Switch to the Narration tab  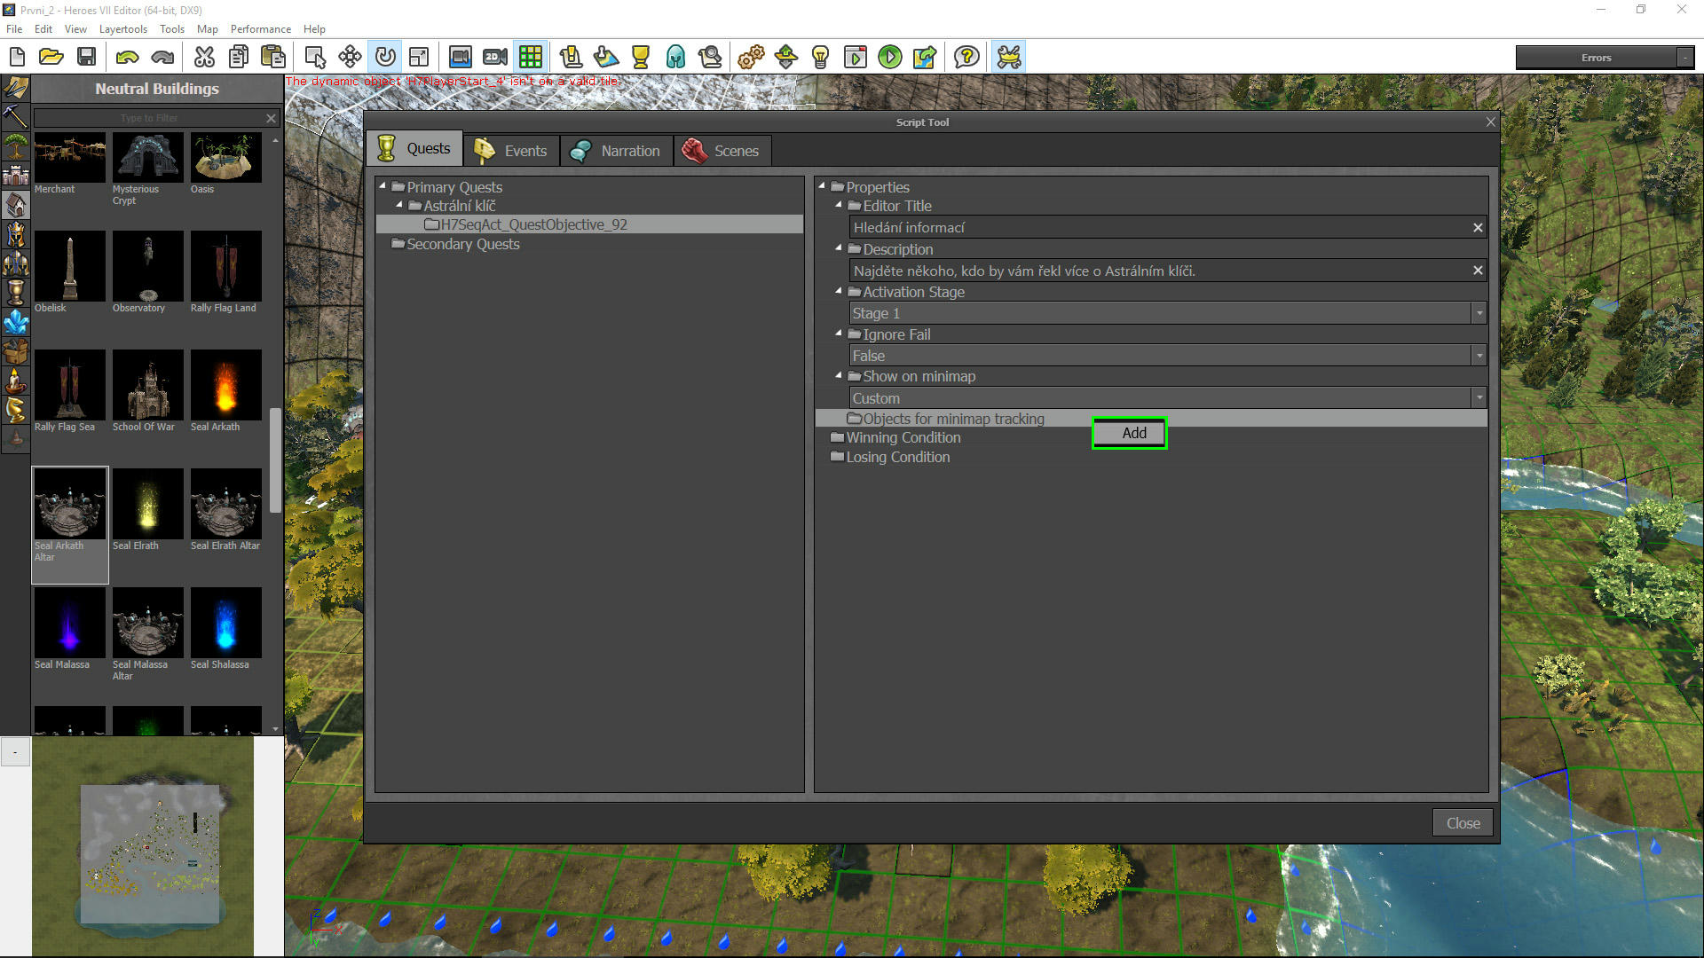pos(616,151)
